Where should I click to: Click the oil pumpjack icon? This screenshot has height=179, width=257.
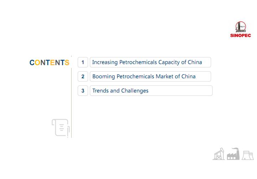[x=219, y=154]
